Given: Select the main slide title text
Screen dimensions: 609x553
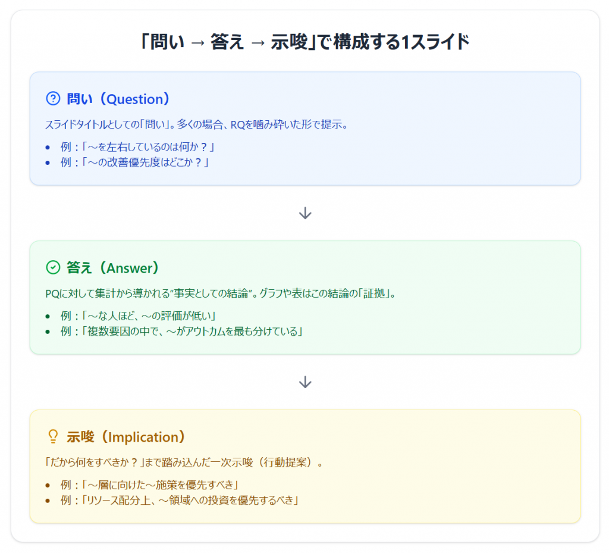Looking at the screenshot, I should point(304,43).
